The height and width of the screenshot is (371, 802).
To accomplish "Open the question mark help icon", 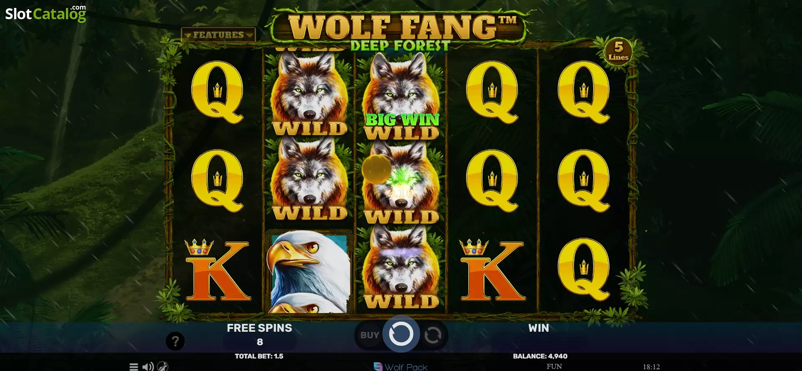I will coord(175,341).
